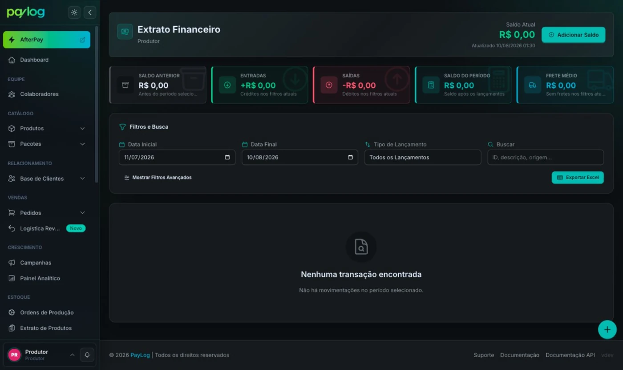Toggle the light/dark theme sun icon
This screenshot has width=623, height=370.
[74, 12]
